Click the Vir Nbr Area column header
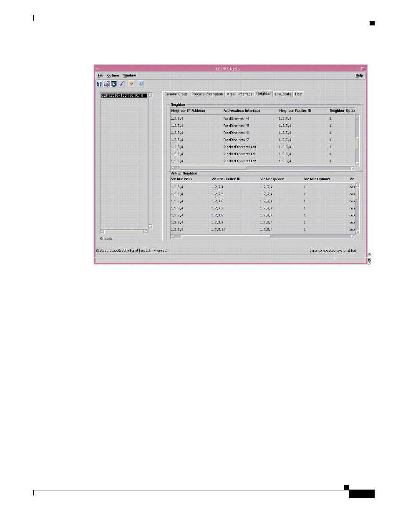The height and width of the screenshot is (515, 398). click(x=181, y=179)
